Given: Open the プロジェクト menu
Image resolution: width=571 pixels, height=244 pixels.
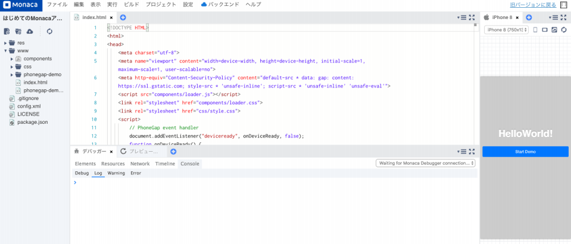Looking at the screenshot, I should click(161, 5).
